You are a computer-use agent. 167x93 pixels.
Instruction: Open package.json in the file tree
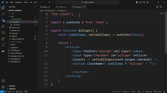tap(15, 59)
